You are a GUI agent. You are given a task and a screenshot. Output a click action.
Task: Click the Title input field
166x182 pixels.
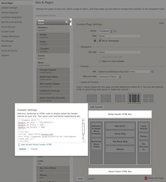[x=119, y=36]
